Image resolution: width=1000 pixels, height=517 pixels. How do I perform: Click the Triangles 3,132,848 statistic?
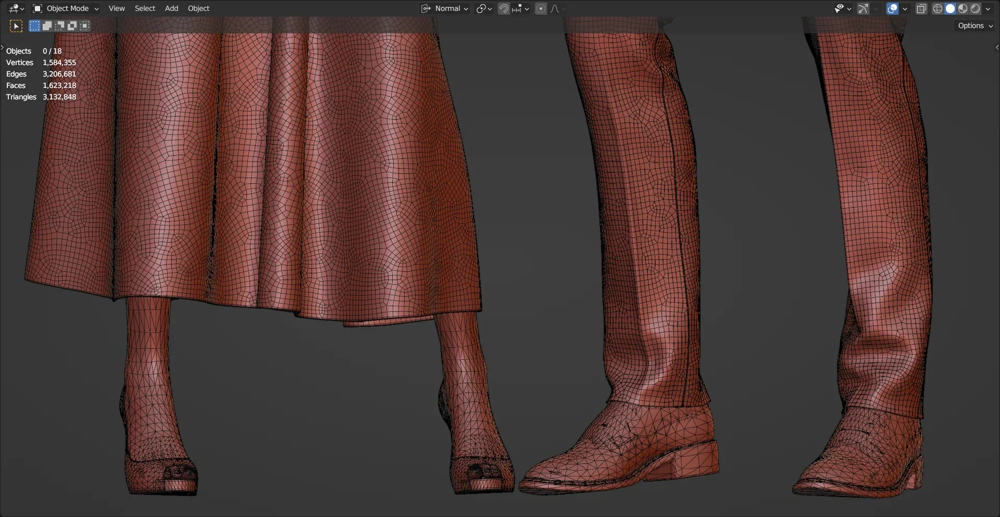point(41,97)
